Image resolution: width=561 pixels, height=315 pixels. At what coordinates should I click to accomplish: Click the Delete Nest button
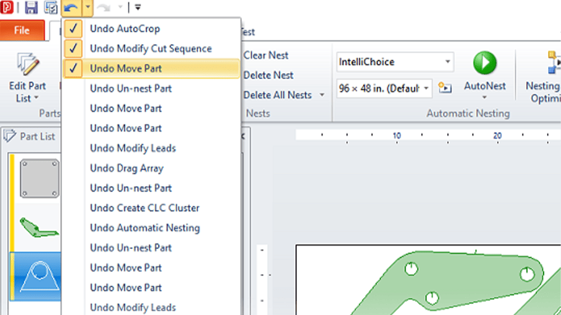[x=268, y=75]
